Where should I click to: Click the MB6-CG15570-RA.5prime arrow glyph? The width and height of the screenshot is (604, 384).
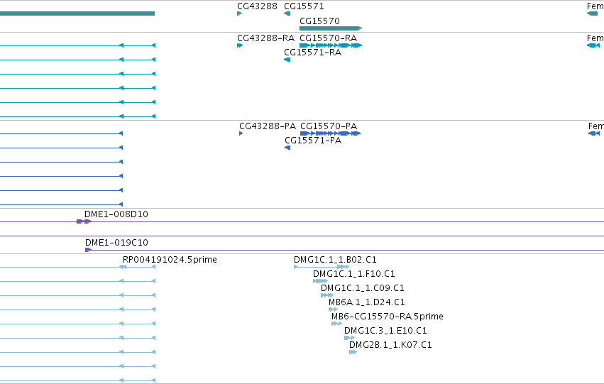[x=336, y=324]
